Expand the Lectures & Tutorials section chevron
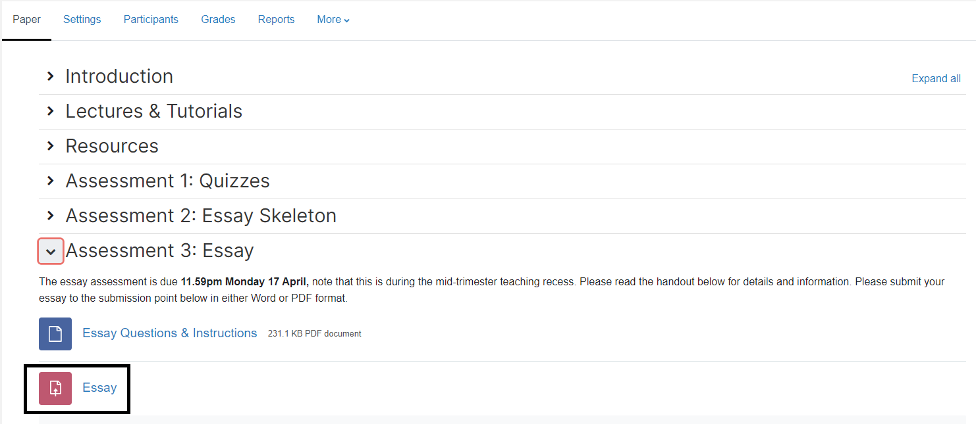Image resolution: width=976 pixels, height=424 pixels. [x=51, y=111]
